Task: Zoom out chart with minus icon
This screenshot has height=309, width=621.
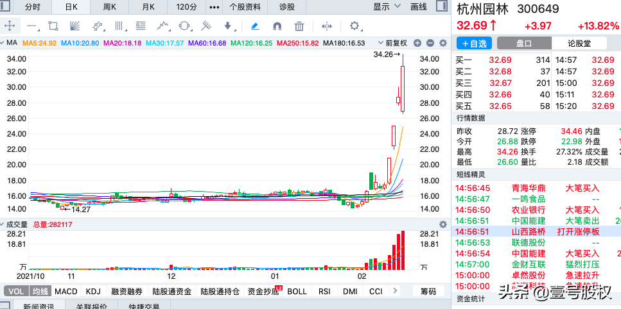Action: click(x=430, y=43)
